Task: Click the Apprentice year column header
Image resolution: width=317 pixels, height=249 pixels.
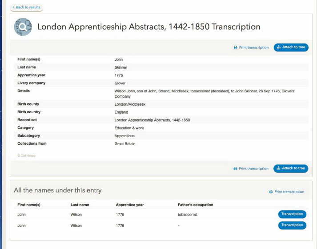Action: point(130,205)
